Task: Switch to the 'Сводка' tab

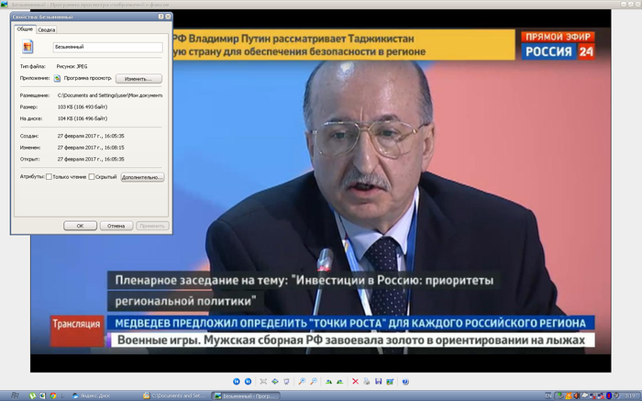Action: [46, 30]
